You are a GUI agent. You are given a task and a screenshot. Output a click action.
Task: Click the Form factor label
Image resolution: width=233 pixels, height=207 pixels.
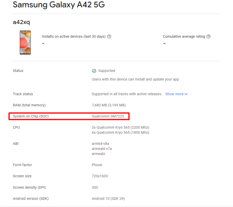[22, 165]
